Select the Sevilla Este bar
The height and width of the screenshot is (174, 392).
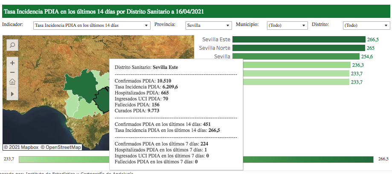[299, 40]
